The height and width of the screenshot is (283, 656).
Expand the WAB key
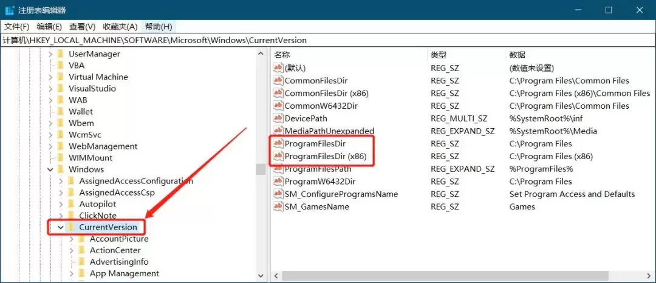(x=50, y=100)
